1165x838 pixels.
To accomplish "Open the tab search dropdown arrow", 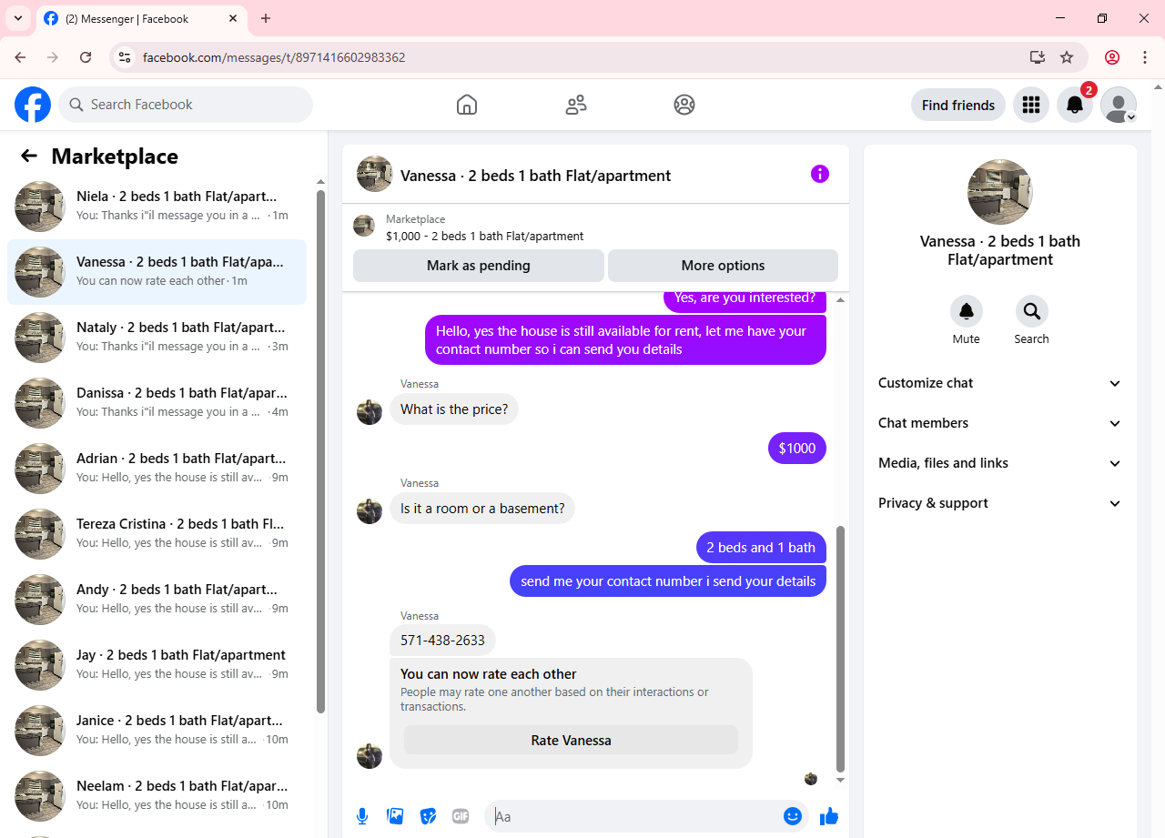I will coord(17,18).
